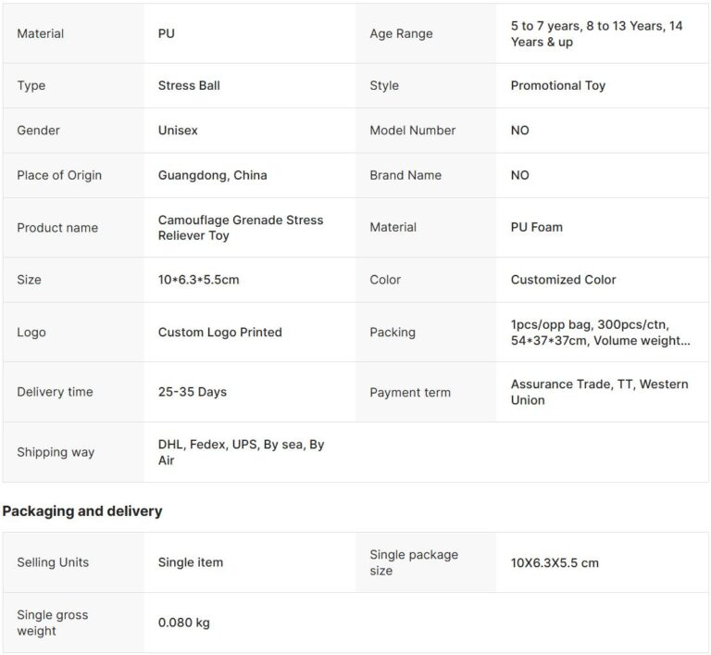Click the truncated Packing details text
The width and height of the screenshot is (711, 655).
(x=600, y=333)
